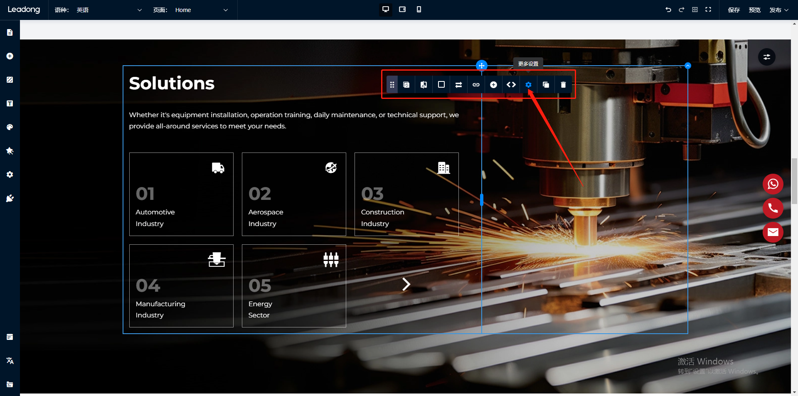The width and height of the screenshot is (798, 396).
Task: Open more settings gear in element toolbar
Action: [x=528, y=85]
